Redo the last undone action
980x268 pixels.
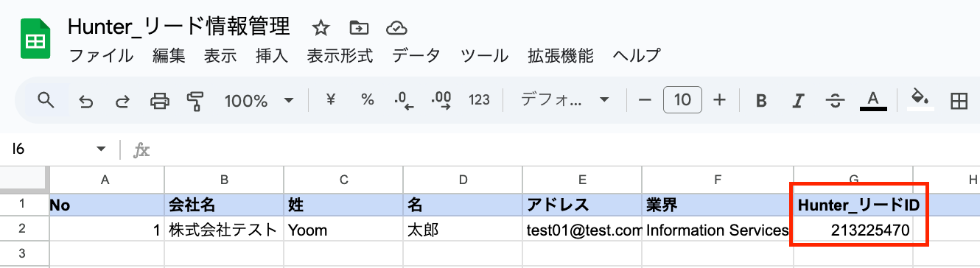coord(122,101)
